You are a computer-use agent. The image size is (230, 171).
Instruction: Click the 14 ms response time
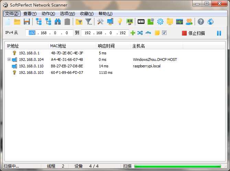pos(104,66)
